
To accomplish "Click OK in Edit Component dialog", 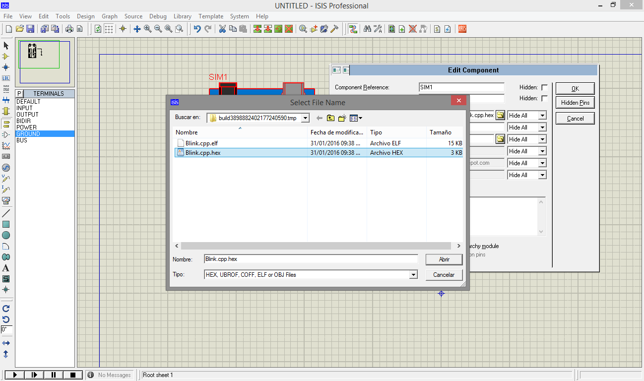I will pyautogui.click(x=575, y=89).
